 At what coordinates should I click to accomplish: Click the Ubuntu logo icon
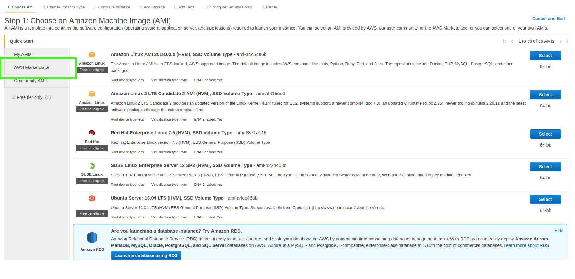(92, 198)
